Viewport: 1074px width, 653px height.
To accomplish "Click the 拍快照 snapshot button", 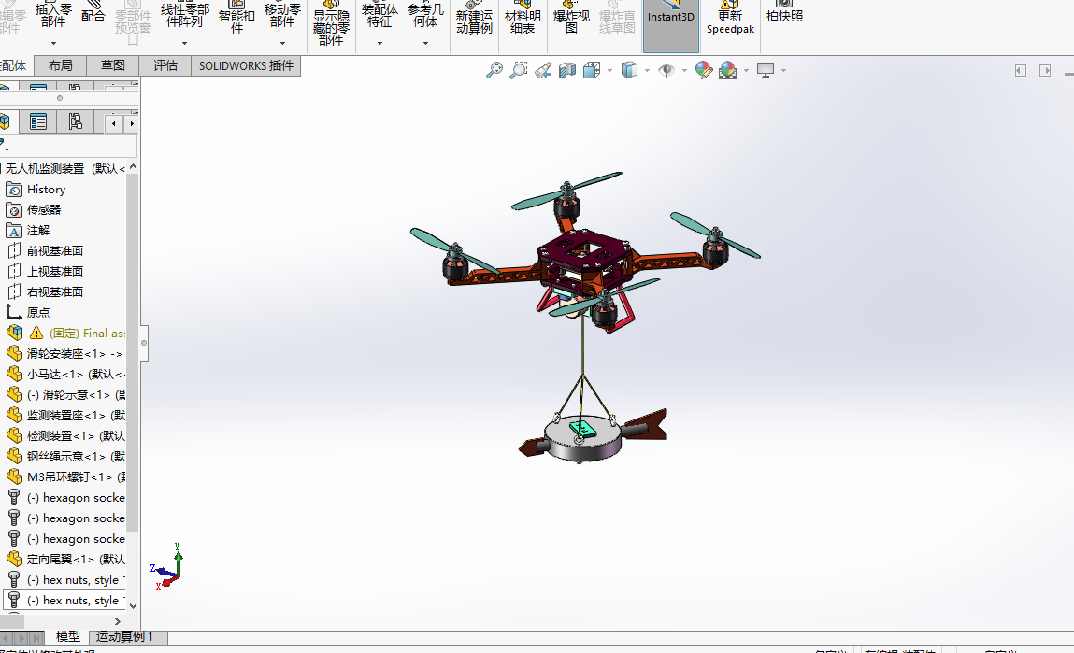I will 784,14.
